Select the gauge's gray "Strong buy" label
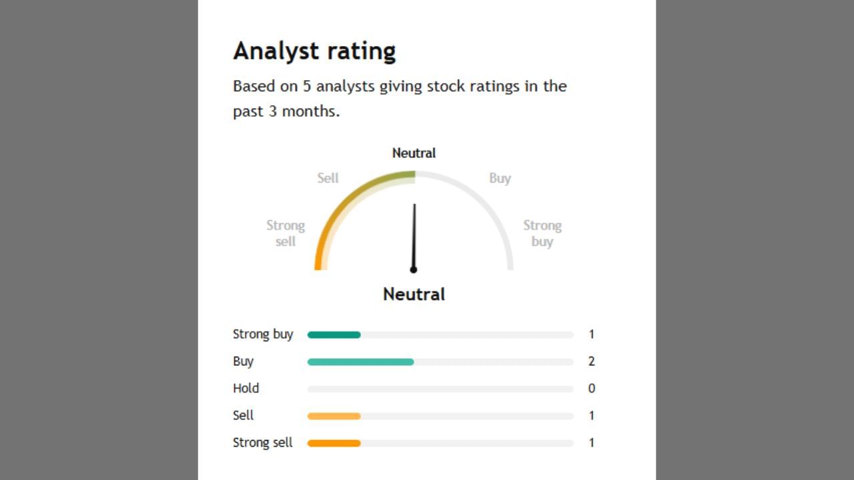 [x=542, y=233]
